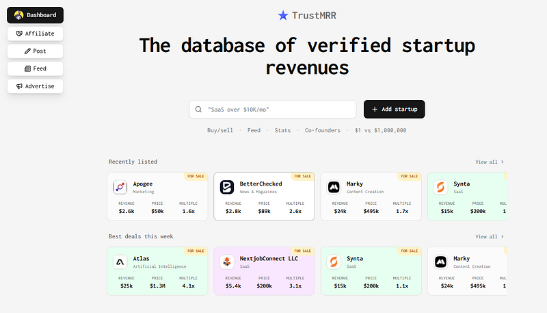Open the Atlas startup name
The image size is (547, 313).
coord(141,258)
